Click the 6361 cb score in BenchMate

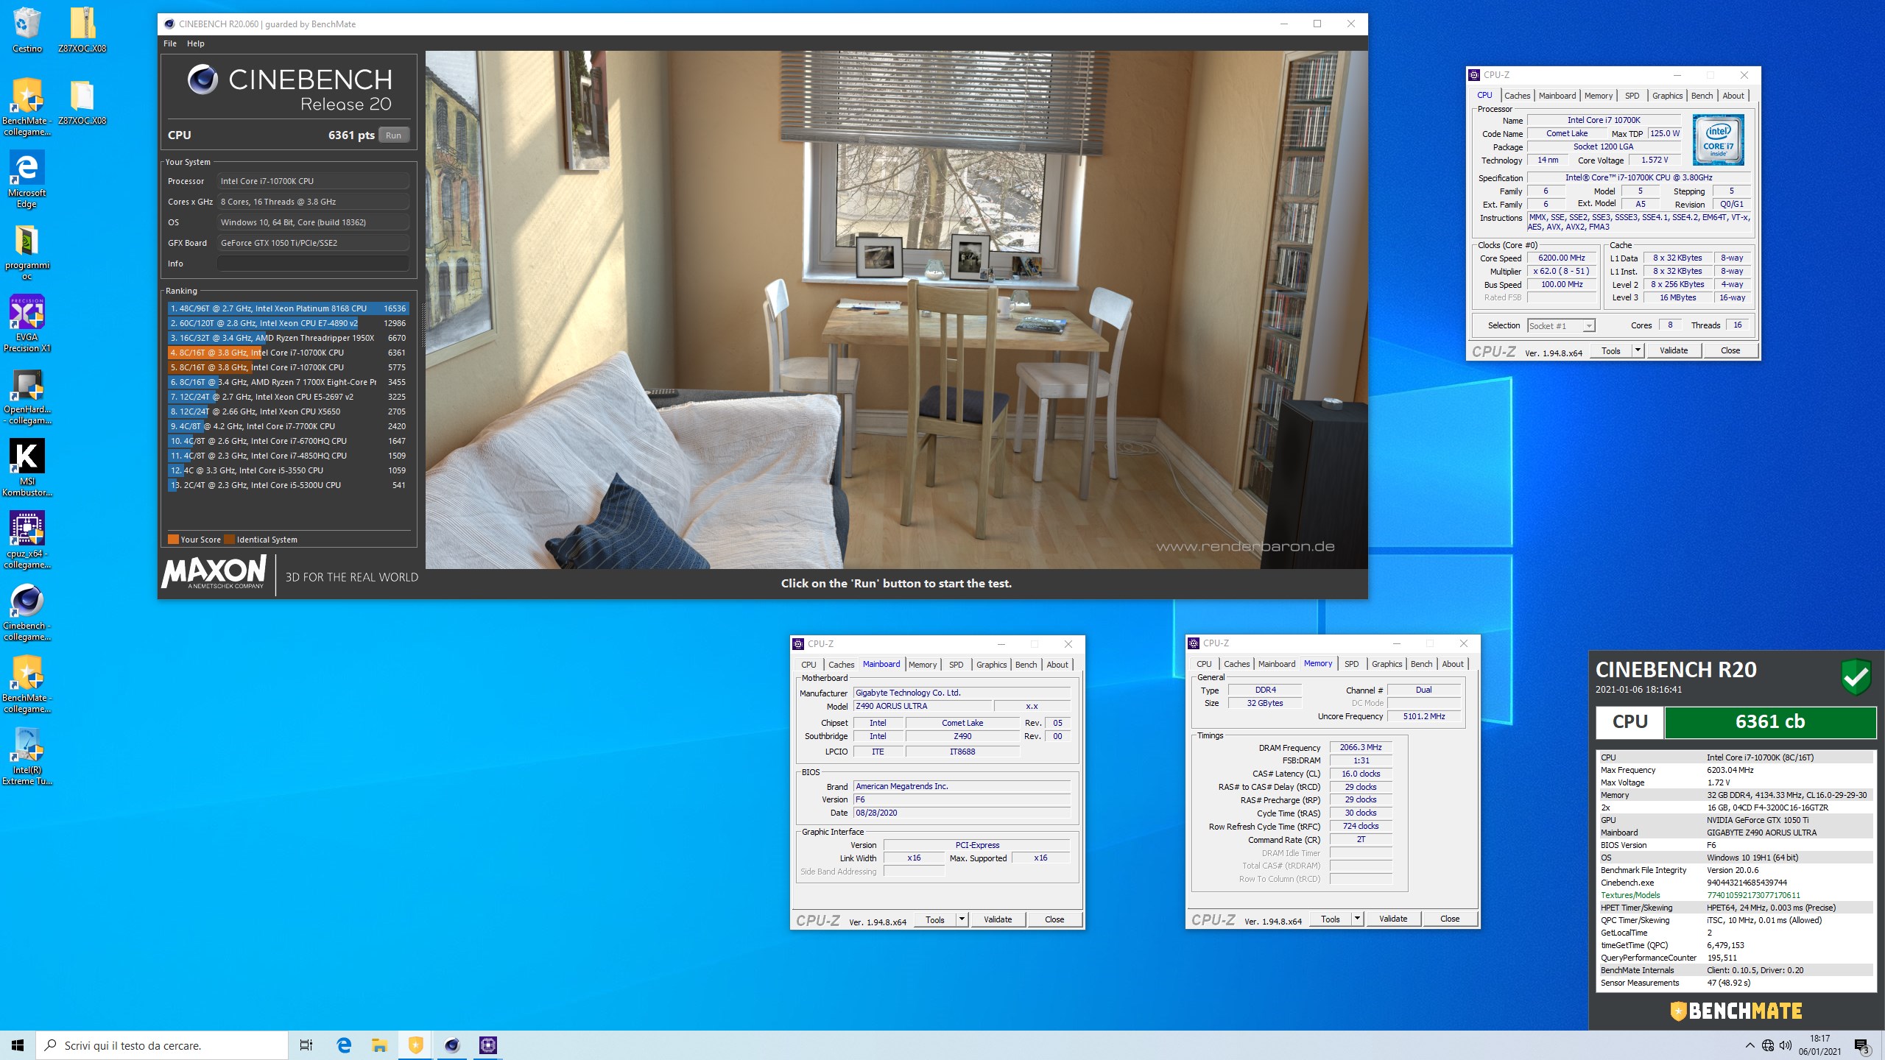[x=1770, y=722]
